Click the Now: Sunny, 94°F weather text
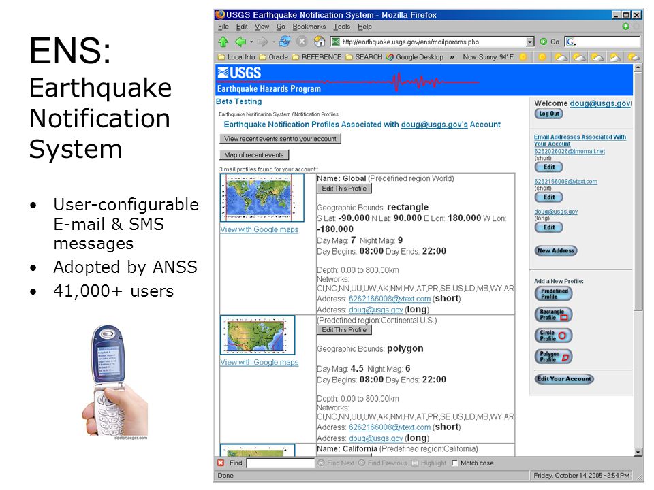654x490 pixels. point(488,57)
